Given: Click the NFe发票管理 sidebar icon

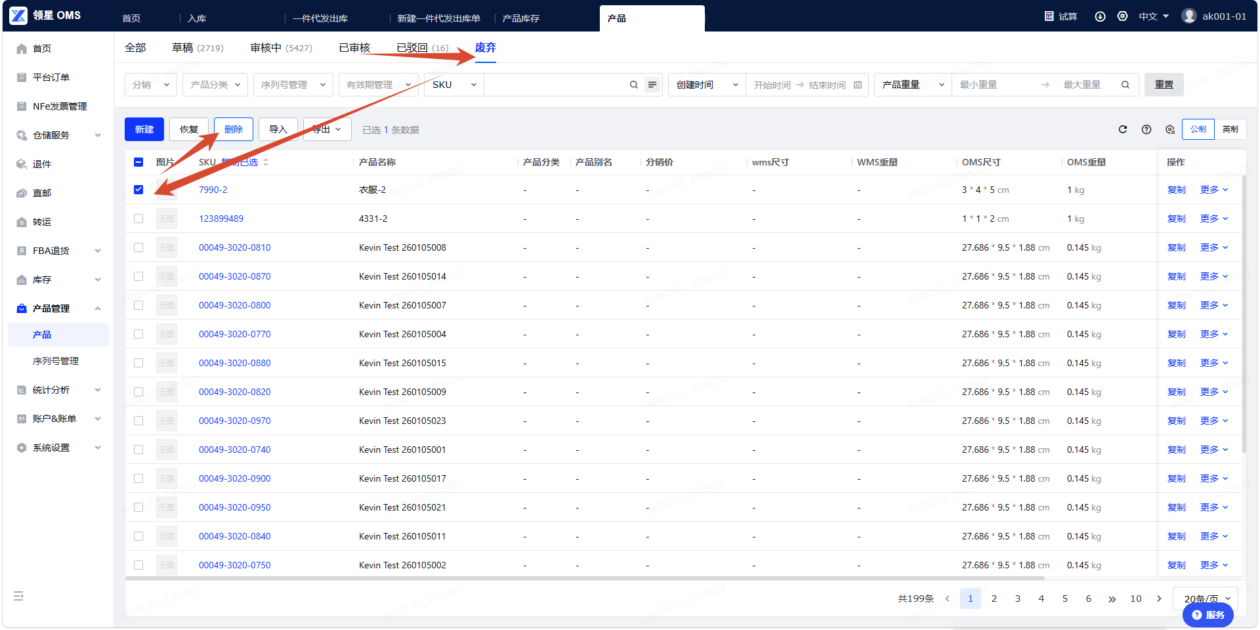Looking at the screenshot, I should [x=22, y=106].
